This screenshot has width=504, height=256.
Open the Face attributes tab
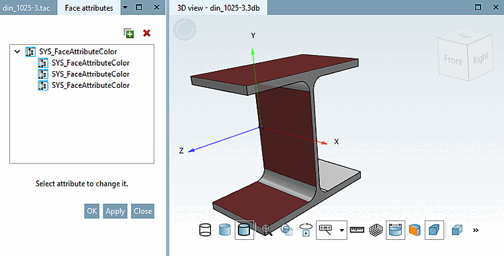click(89, 7)
